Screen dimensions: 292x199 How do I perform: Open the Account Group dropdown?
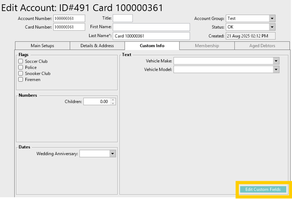click(272, 19)
